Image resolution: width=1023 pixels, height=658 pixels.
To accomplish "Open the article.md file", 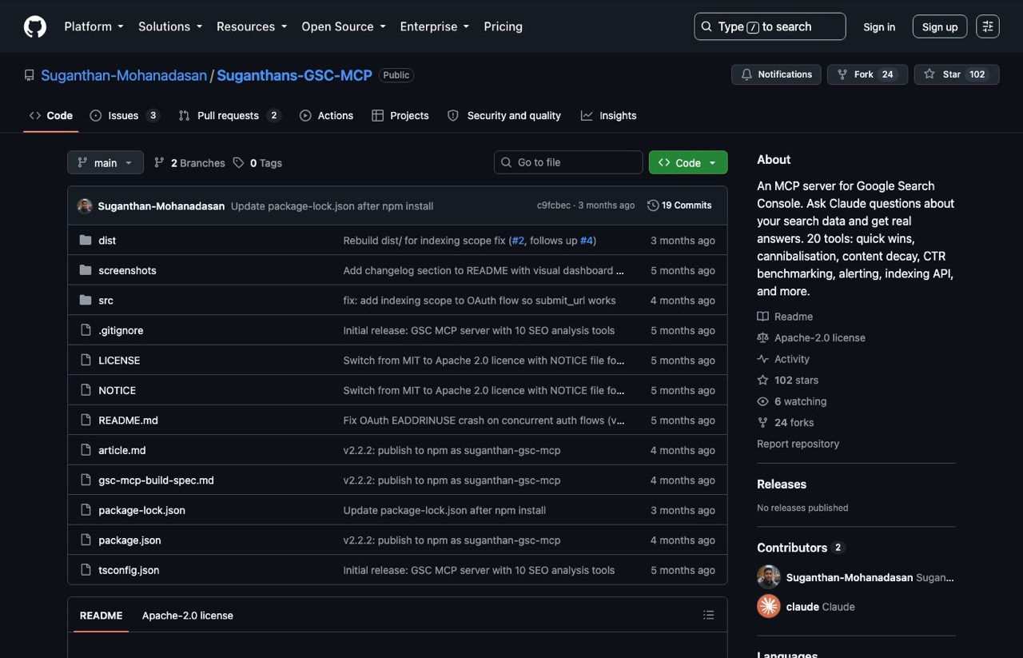I will [122, 450].
